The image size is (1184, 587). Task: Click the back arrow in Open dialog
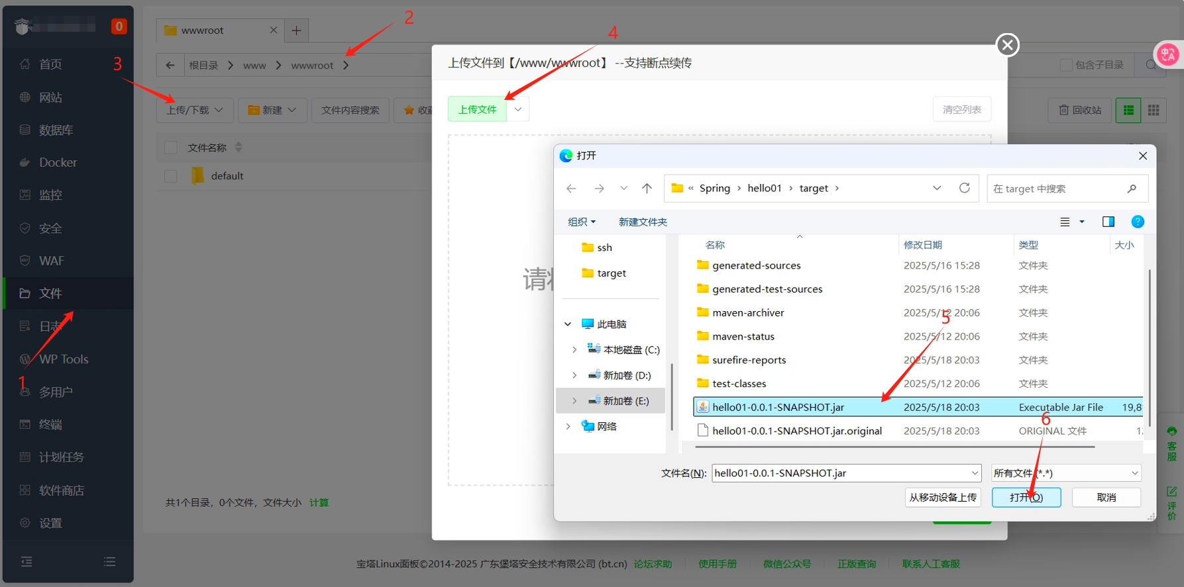571,189
